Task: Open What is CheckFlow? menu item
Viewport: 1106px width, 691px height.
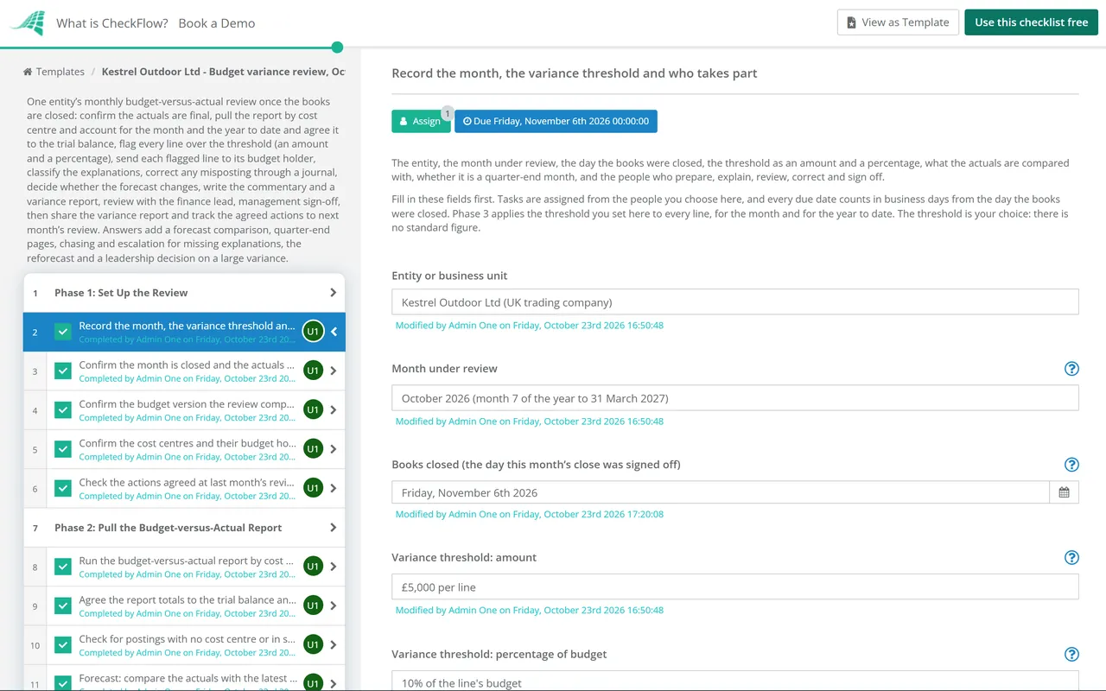Action: click(112, 23)
